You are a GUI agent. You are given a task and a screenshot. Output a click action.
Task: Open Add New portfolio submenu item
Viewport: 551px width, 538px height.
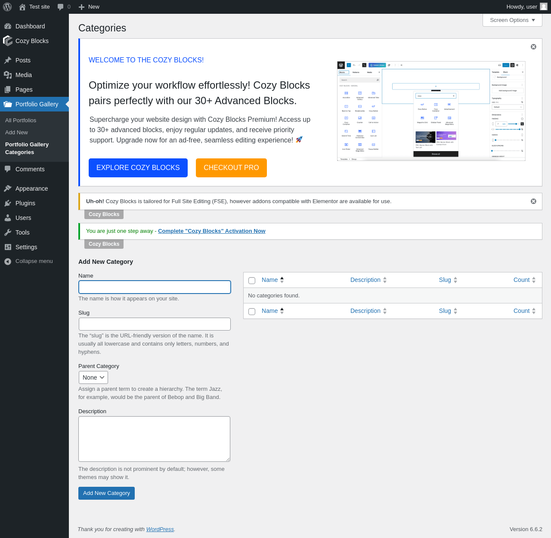point(16,133)
